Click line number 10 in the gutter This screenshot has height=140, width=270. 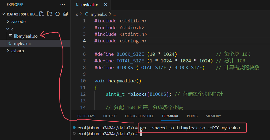(x=83, y=81)
